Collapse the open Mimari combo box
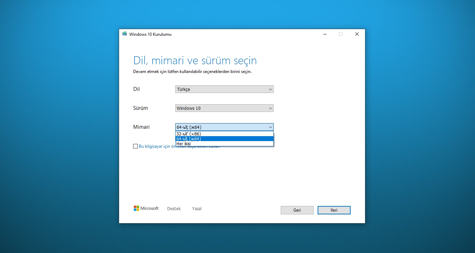Screen dimensions: 475x253 pyautogui.click(x=225, y=127)
